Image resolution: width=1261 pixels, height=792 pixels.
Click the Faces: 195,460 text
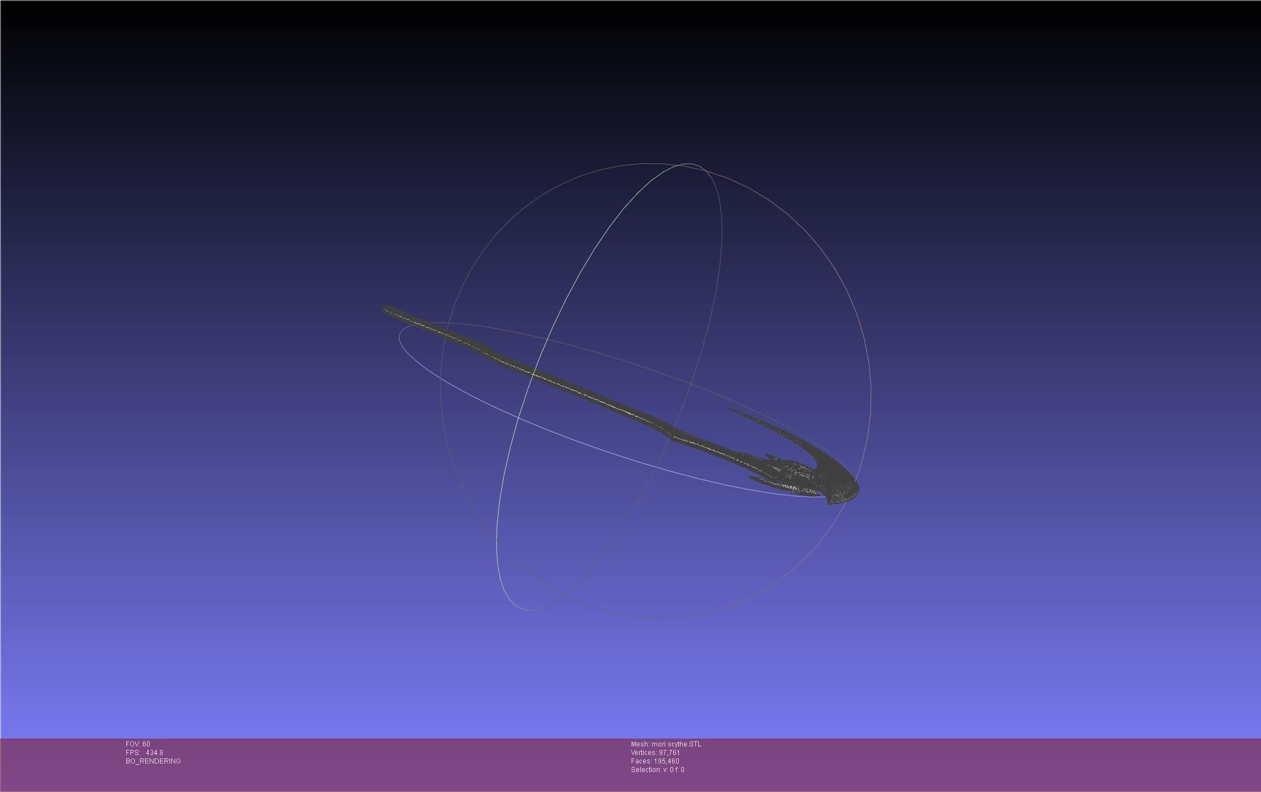654,761
